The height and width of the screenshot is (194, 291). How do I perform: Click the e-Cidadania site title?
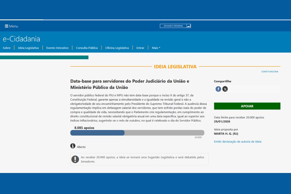coord(21,39)
